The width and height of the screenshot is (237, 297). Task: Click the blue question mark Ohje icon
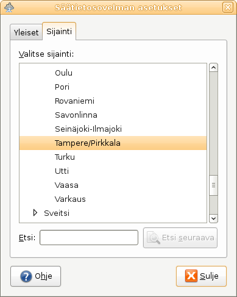(x=26, y=276)
